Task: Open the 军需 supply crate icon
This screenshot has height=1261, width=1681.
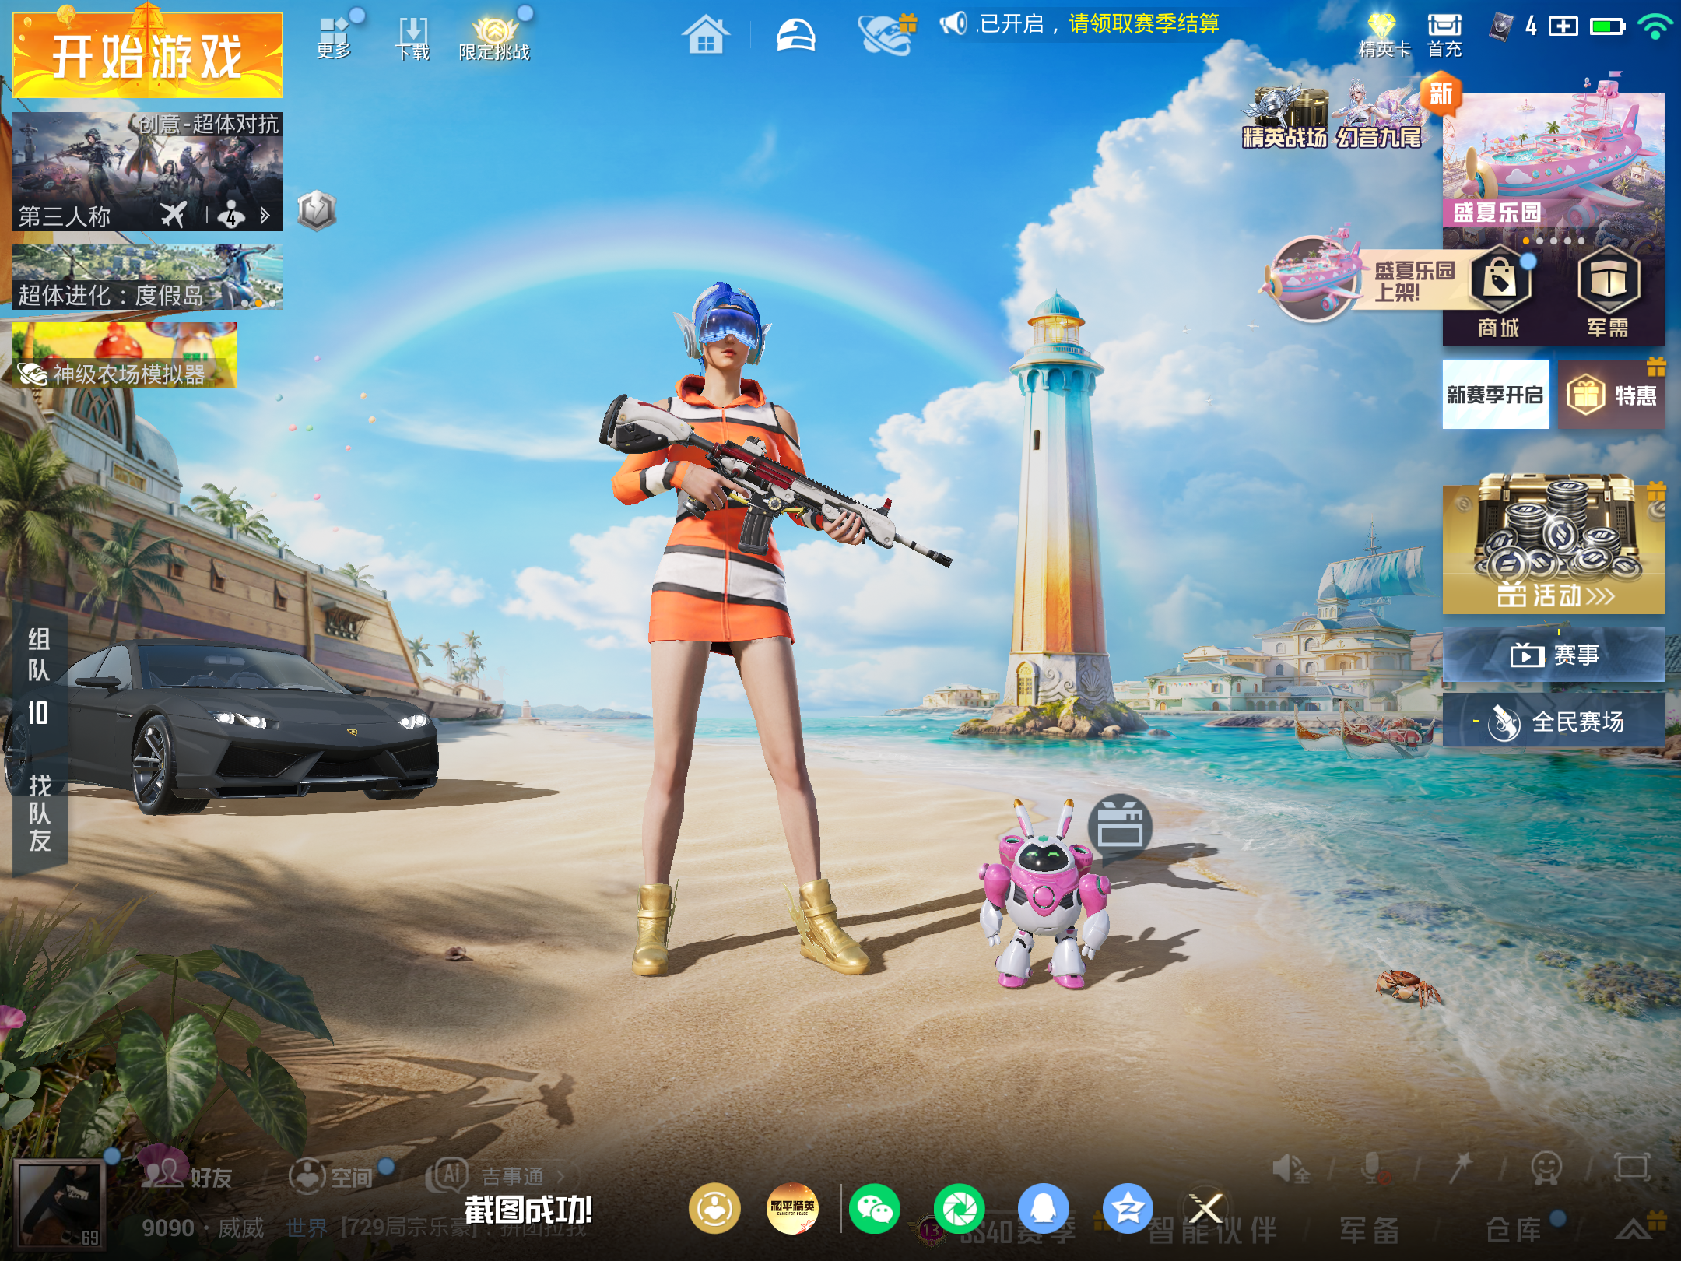Action: point(1608,293)
